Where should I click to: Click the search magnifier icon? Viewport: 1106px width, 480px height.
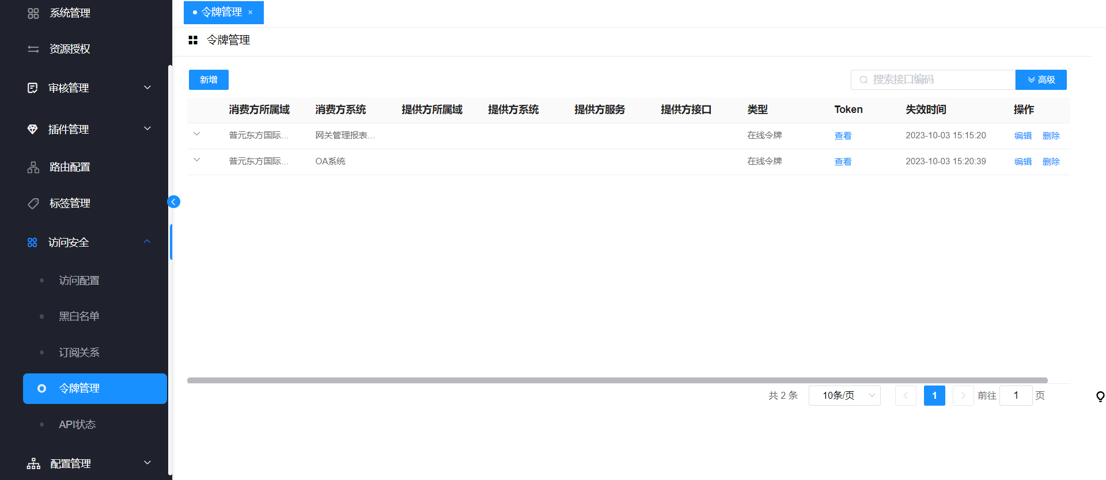tap(863, 80)
